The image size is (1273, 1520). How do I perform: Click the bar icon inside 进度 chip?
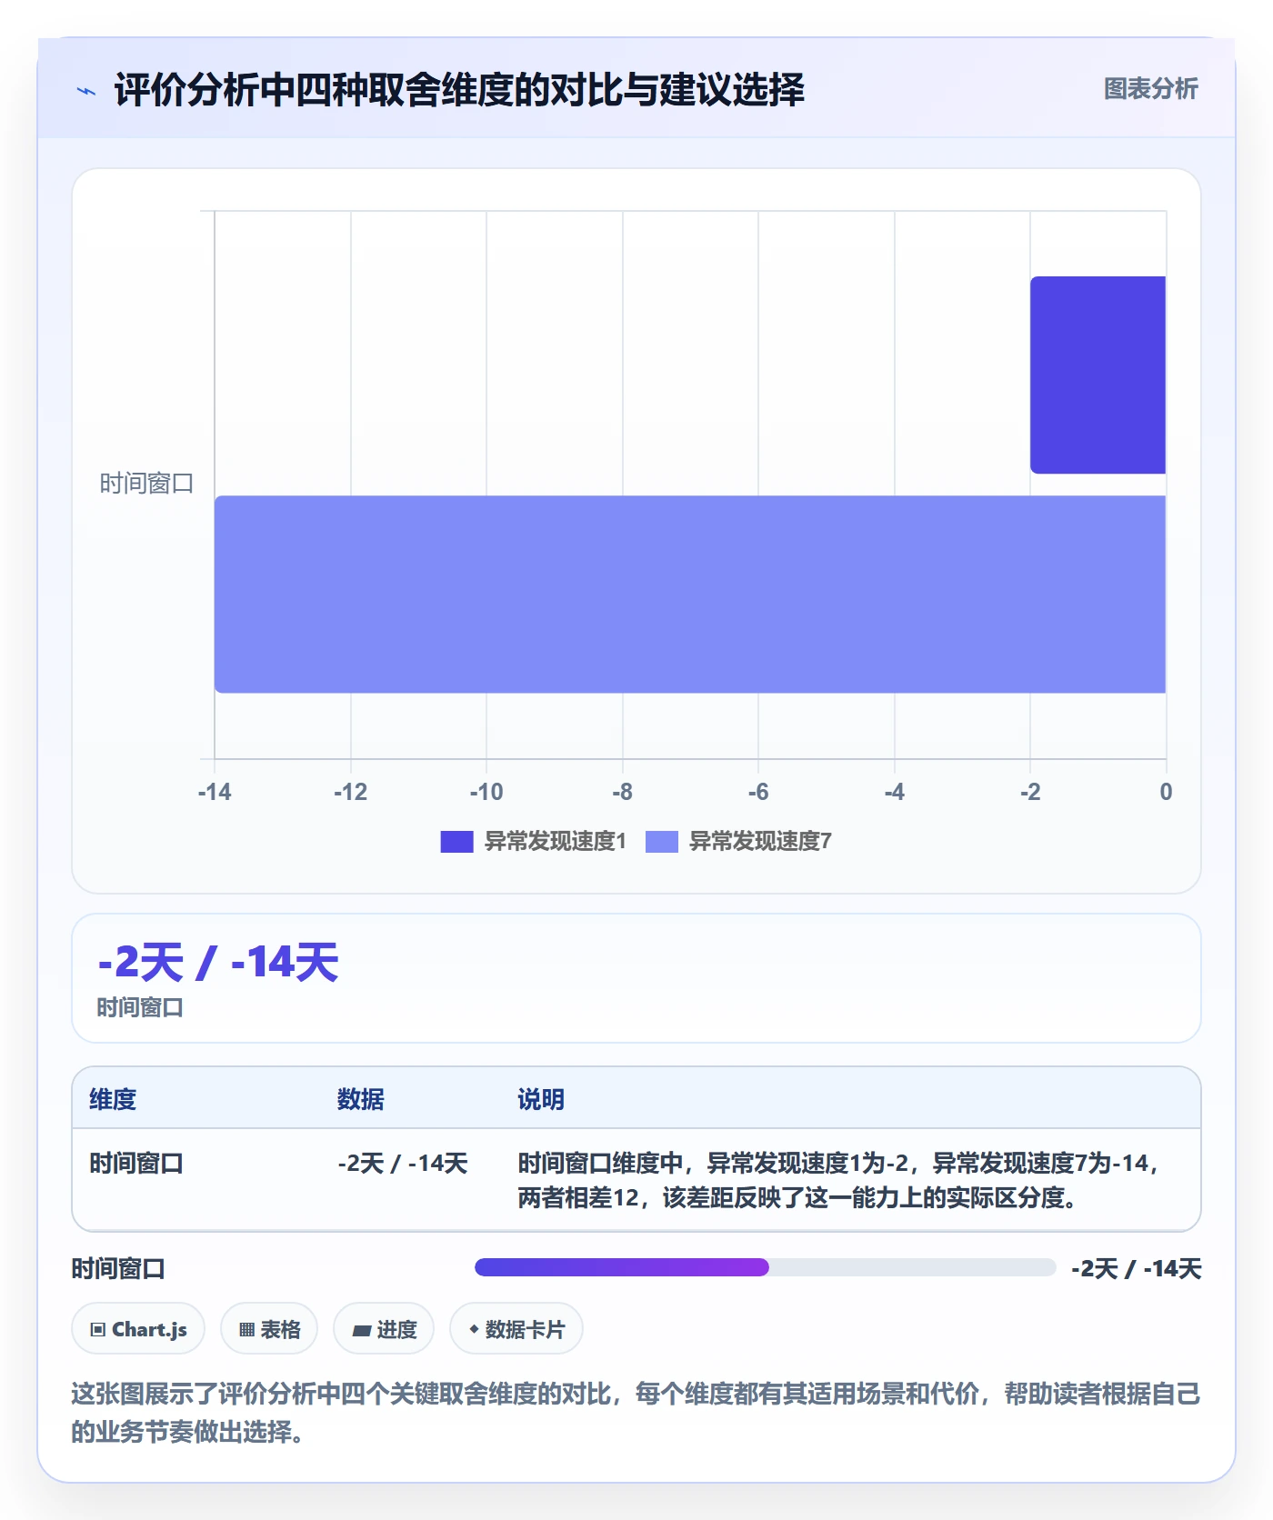362,1331
